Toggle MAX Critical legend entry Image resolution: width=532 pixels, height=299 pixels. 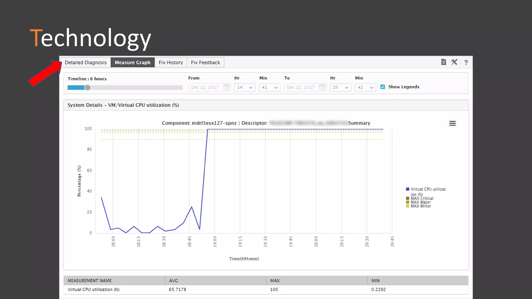[x=422, y=198]
